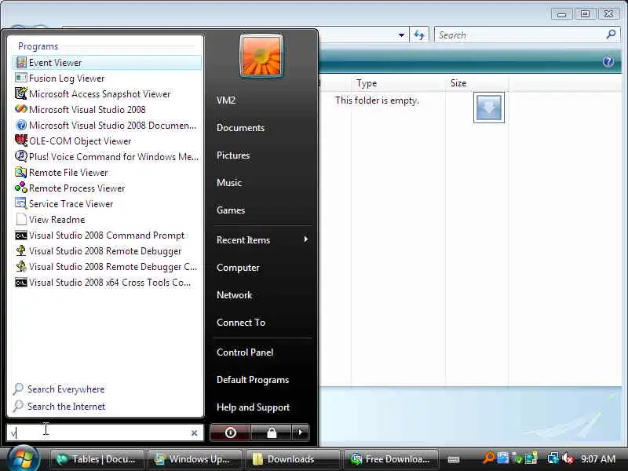Open address bar dropdown in Explorer window
Screen dimensions: 628x471
click(401, 35)
